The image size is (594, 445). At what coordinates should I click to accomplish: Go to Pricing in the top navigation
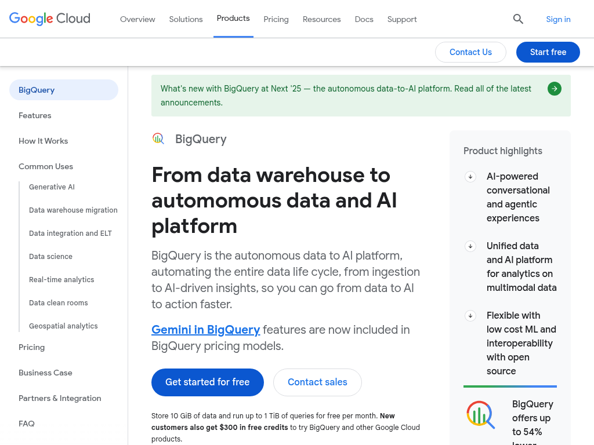[276, 19]
